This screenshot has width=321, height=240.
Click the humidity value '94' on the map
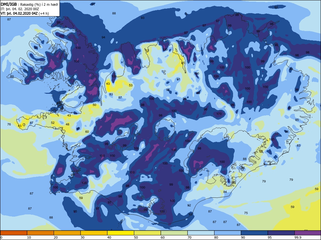[x=103, y=37]
